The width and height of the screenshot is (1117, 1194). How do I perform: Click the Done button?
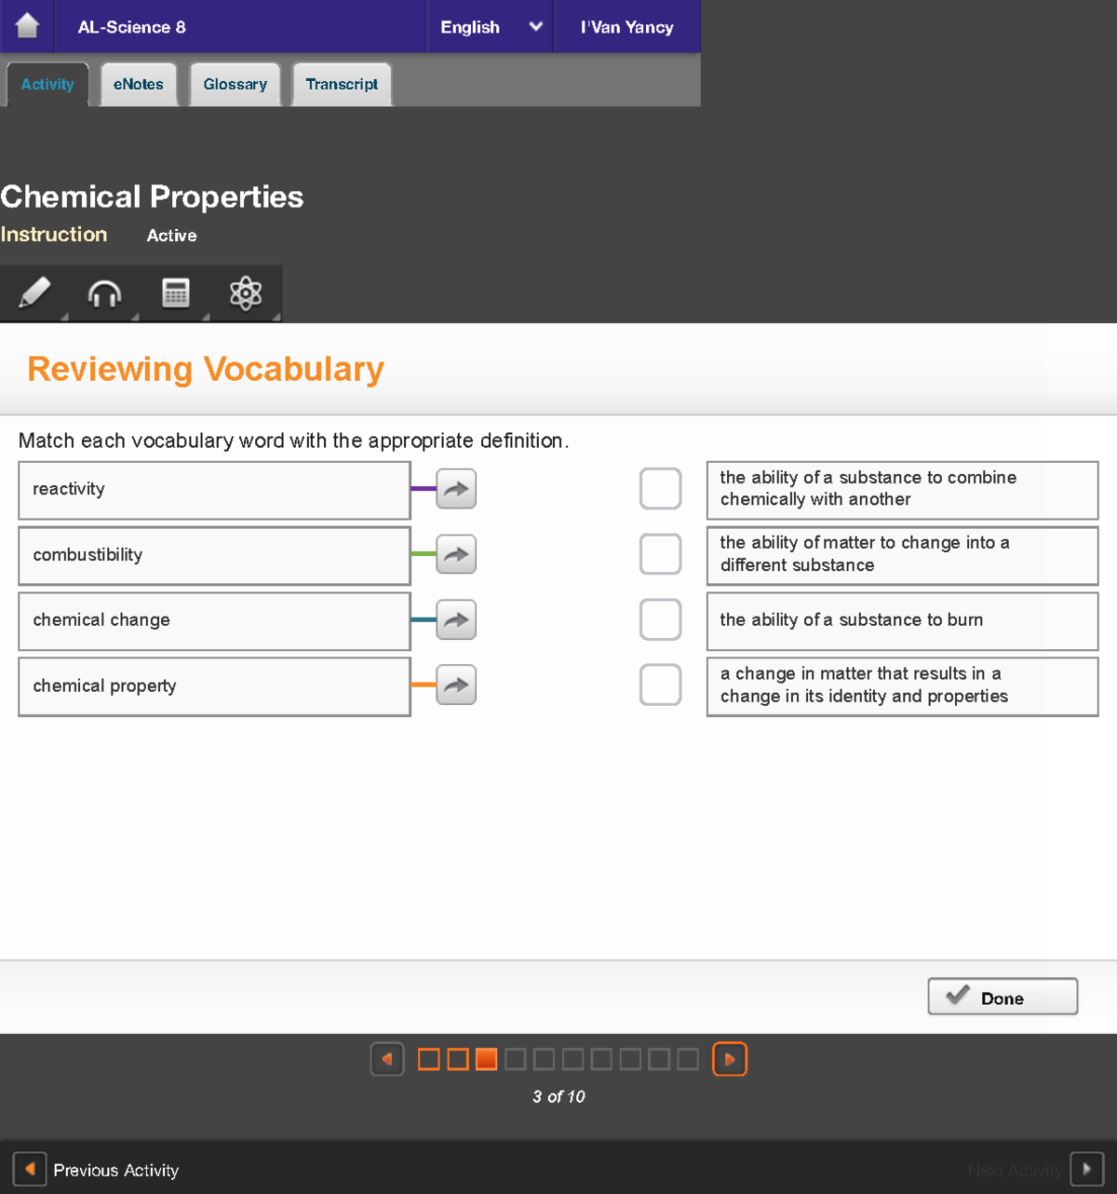pos(1003,997)
